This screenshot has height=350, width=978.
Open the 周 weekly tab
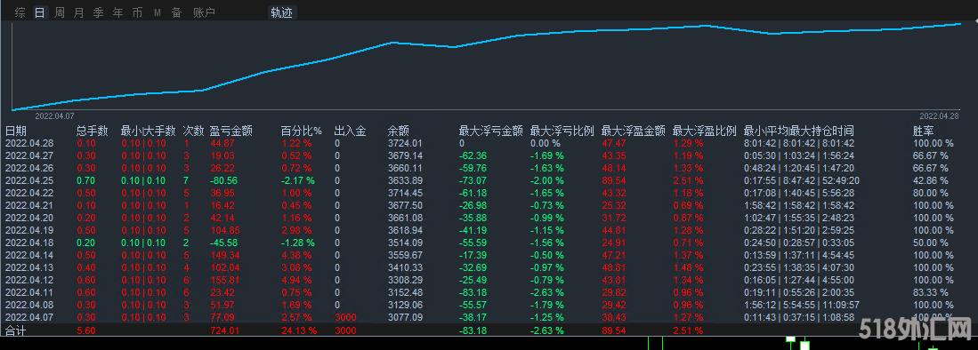(x=60, y=12)
